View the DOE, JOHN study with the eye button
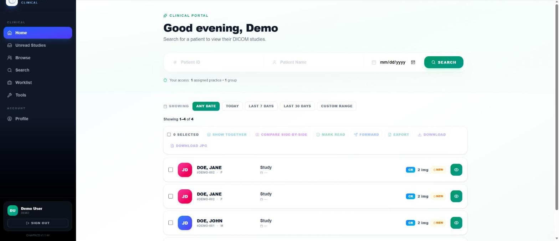 coord(456,223)
